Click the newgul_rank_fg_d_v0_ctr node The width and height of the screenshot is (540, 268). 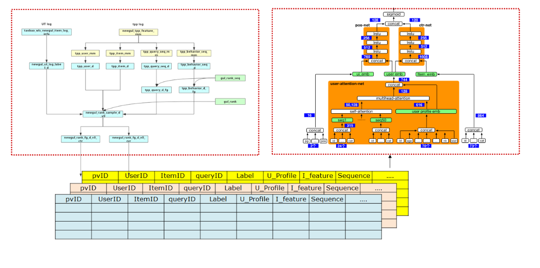pyautogui.click(x=81, y=139)
